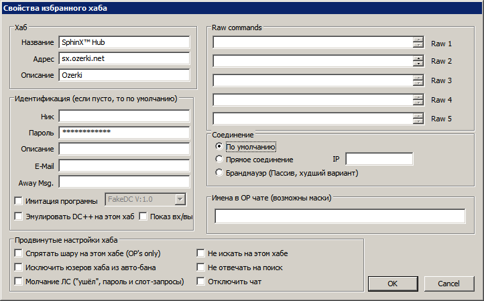Click the Адрес field containing sx.ozerki.net
Viewport: 484px width, 301px height.
coord(124,58)
